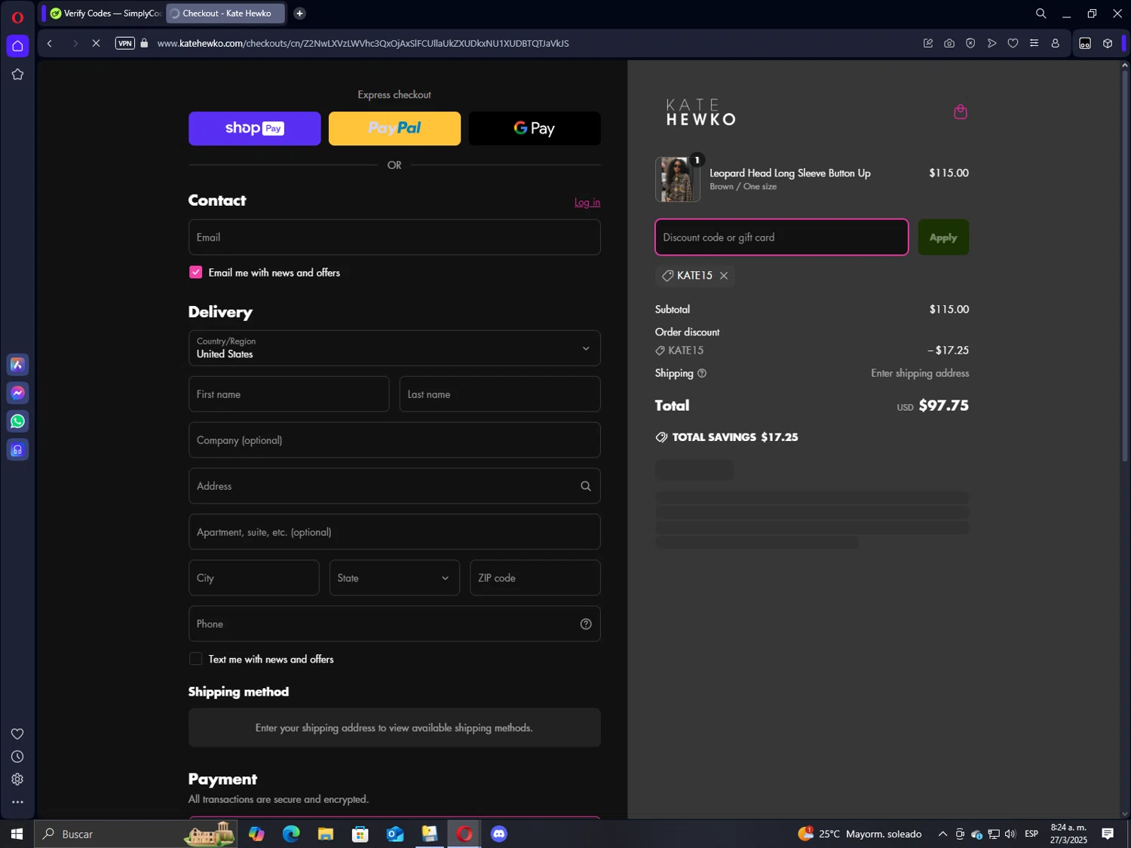Select the Checkout Kate Hewko tab
Image resolution: width=1131 pixels, height=848 pixels.
pyautogui.click(x=225, y=14)
